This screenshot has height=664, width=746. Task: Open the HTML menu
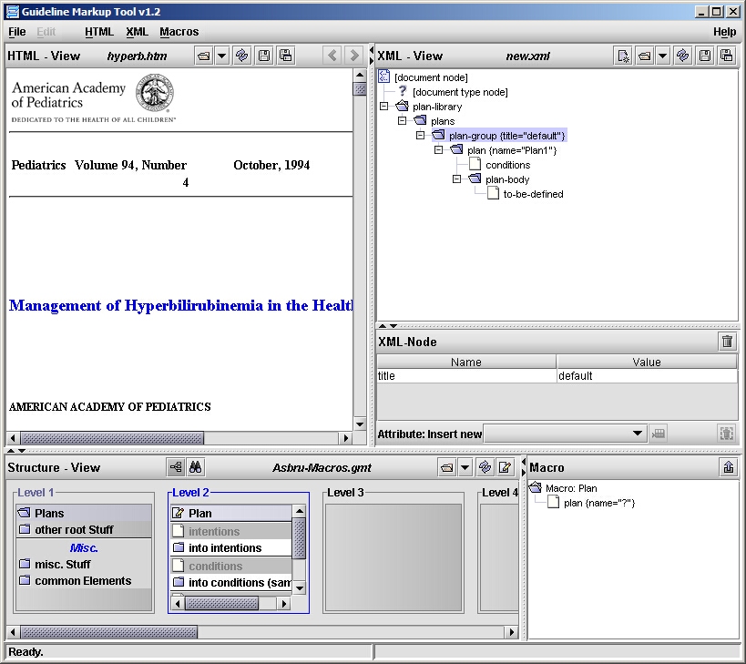click(99, 32)
